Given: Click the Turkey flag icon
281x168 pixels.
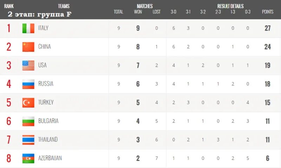Looking at the screenshot, I should coord(28,103).
